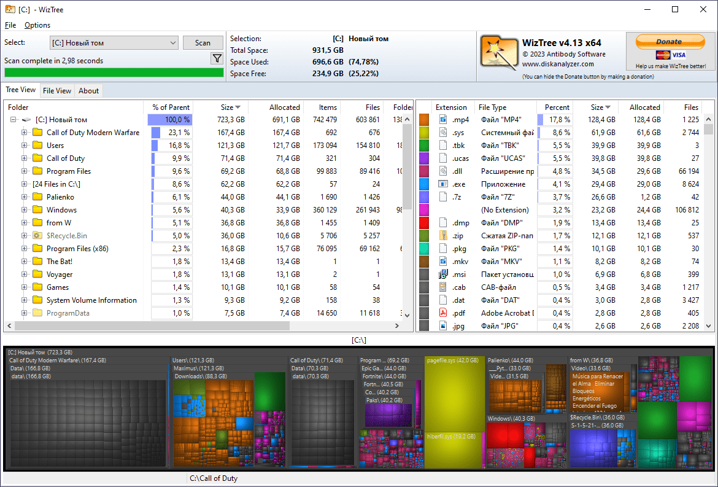Switch to the File View tab
The image size is (718, 487).
[57, 91]
